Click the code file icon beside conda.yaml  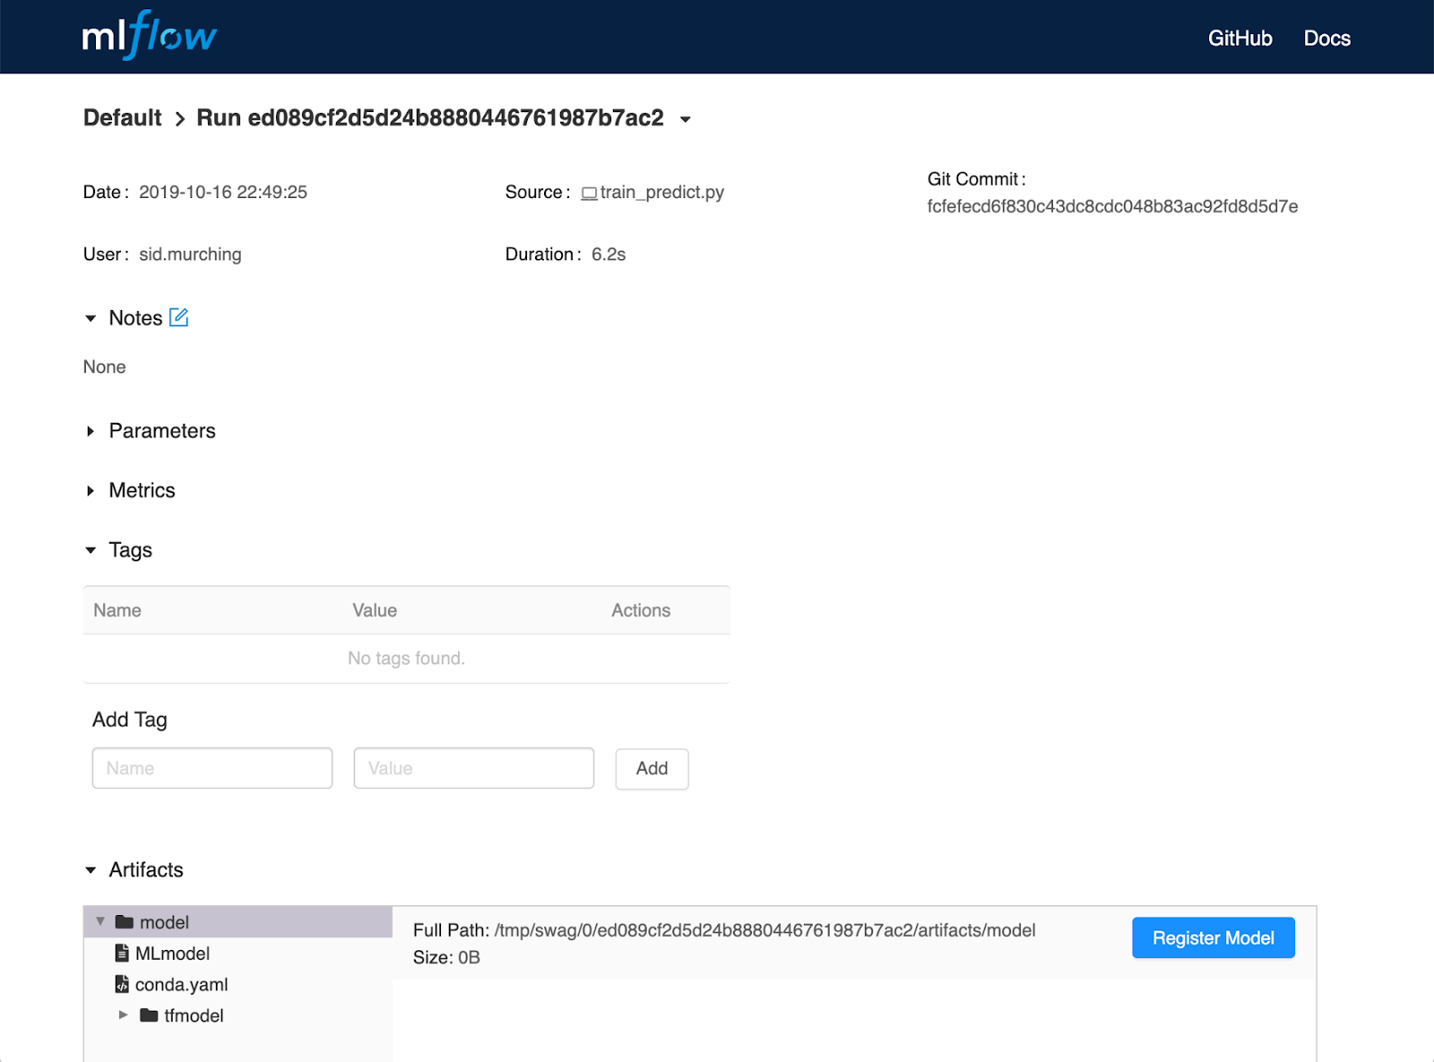(122, 984)
